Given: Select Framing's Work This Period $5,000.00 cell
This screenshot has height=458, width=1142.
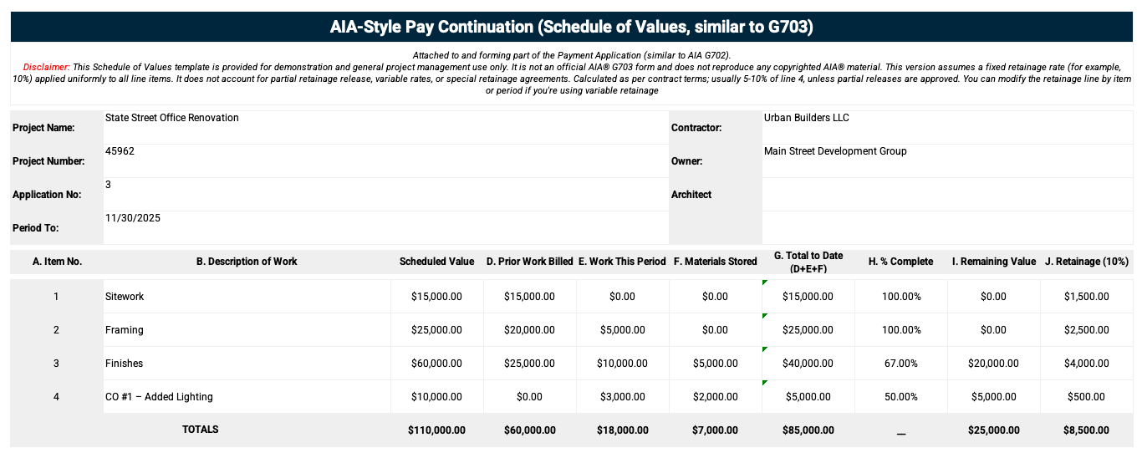Looking at the screenshot, I should pos(622,330).
